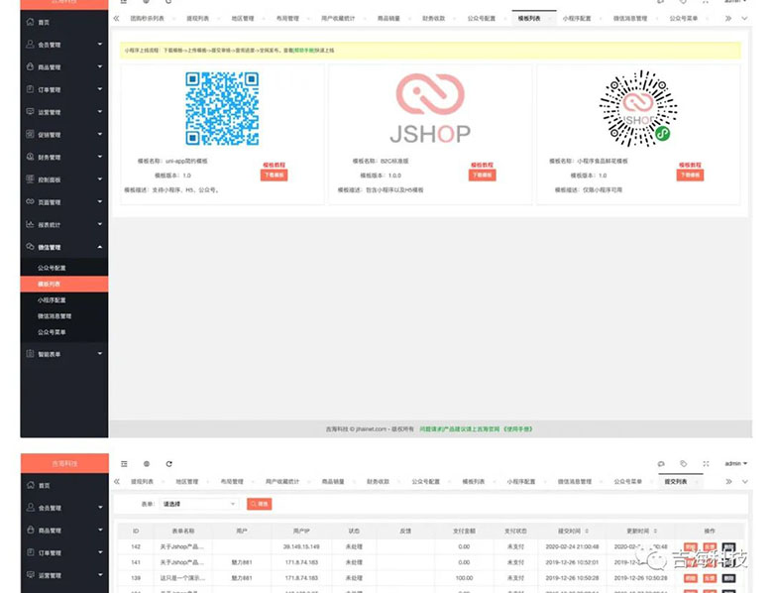Image resolution: width=773 pixels, height=593 pixels.
Task: Click the 首页 home icon in bottom sidebar
Action: pyautogui.click(x=31, y=485)
